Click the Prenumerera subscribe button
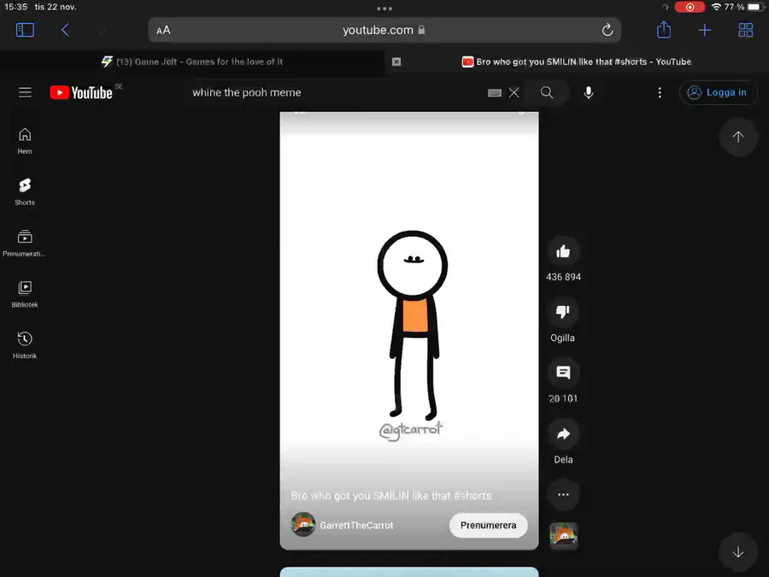The image size is (769, 577). [x=489, y=526]
